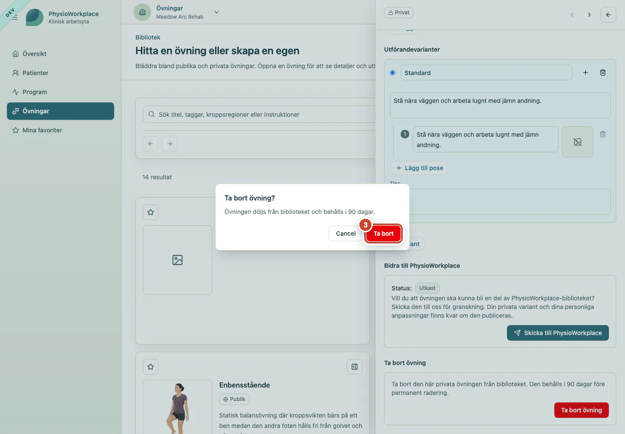The width and height of the screenshot is (625, 434).
Task: Click the image placeholder of first card
Action: 178,260
